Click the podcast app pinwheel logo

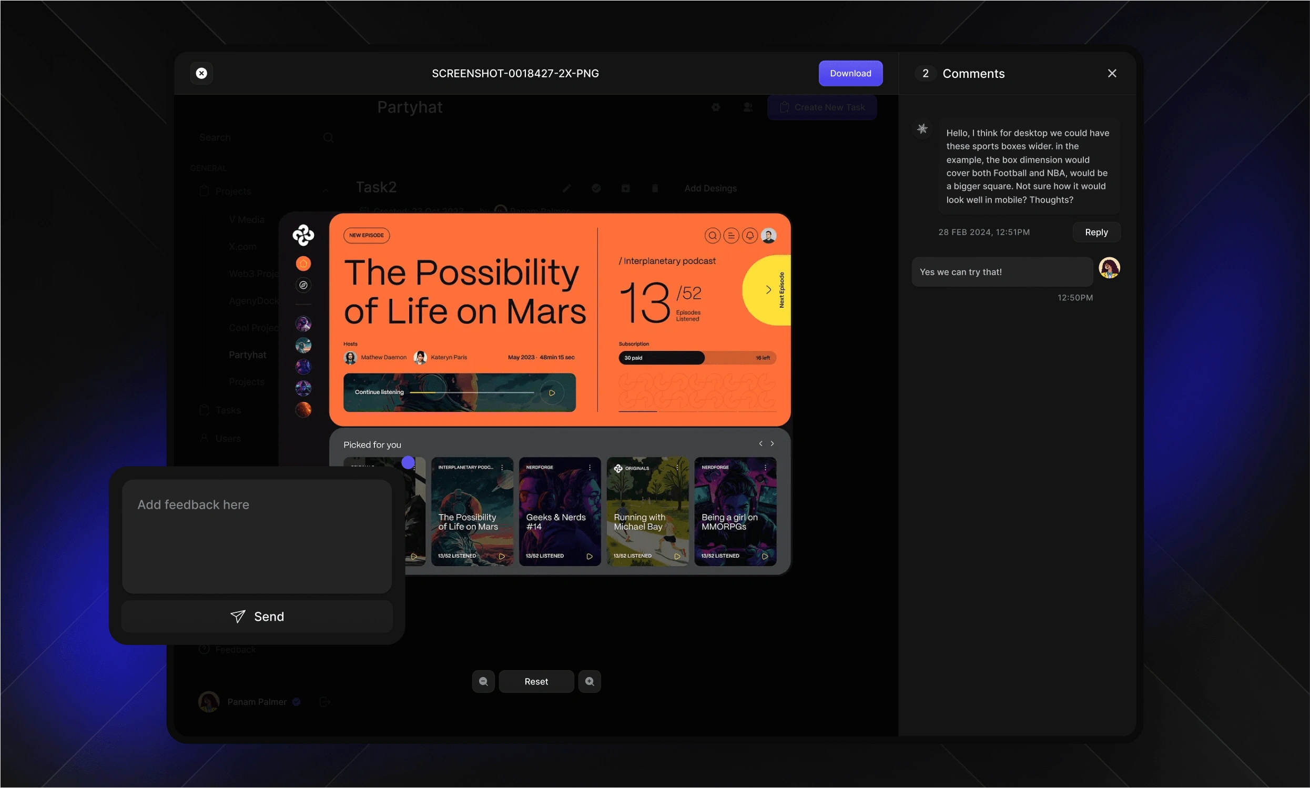click(x=303, y=235)
